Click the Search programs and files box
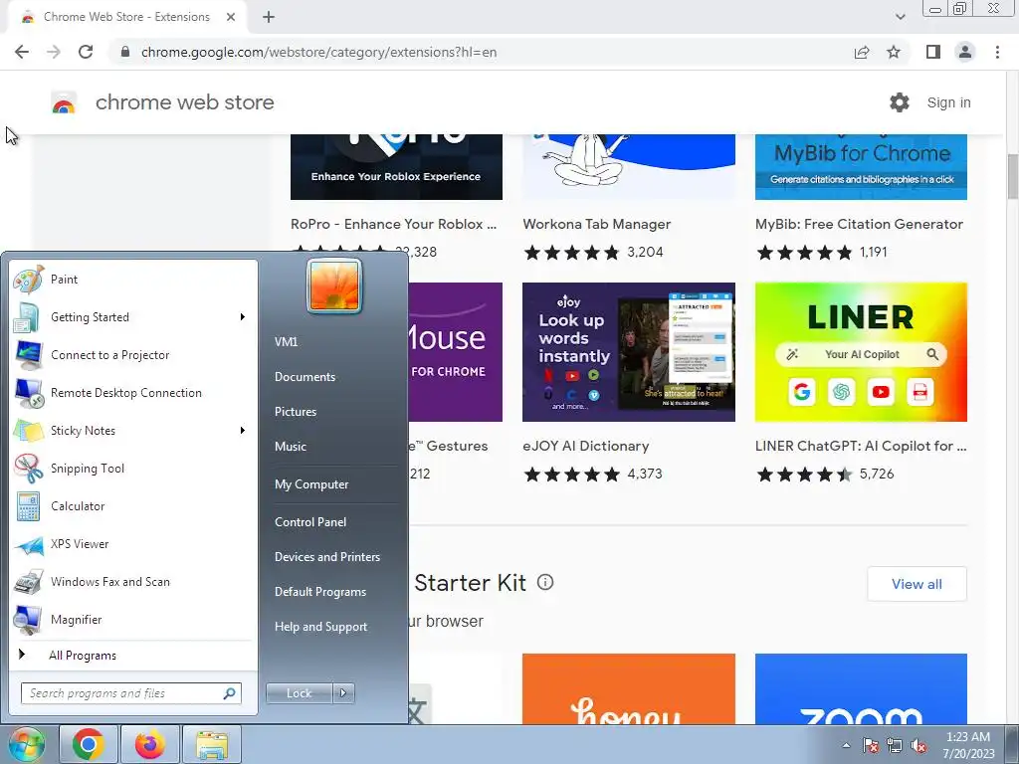1019x764 pixels. (130, 693)
